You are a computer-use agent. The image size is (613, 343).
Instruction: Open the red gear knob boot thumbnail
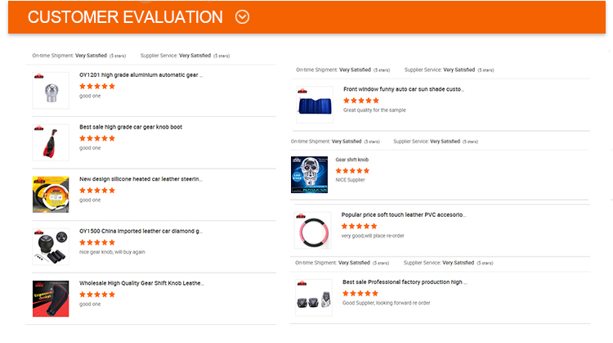(50, 142)
